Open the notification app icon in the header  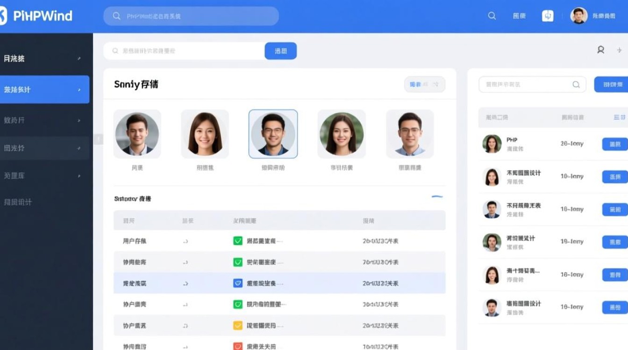click(547, 15)
